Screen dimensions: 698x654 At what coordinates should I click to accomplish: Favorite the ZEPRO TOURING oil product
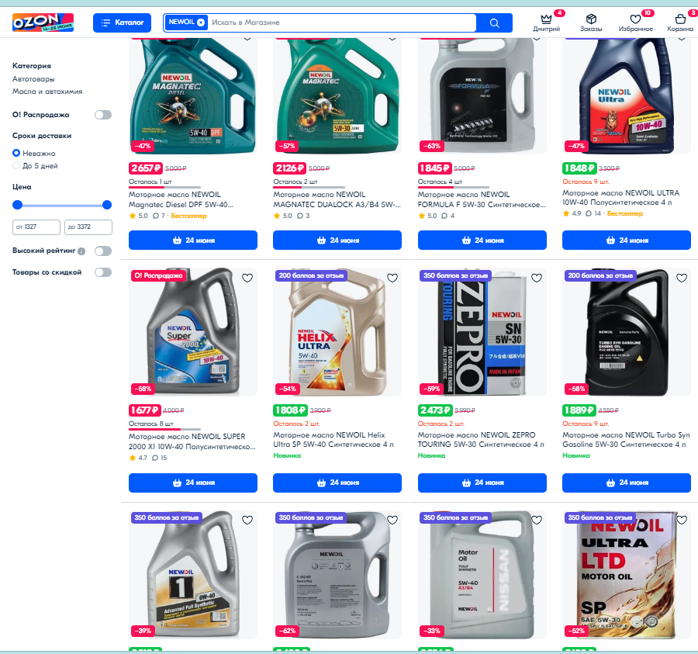[x=537, y=278]
